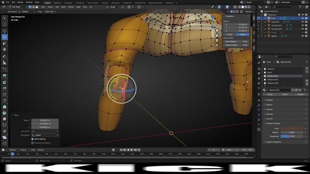This screenshot has height=174, width=310.
Task: Select the Transform tool
Action: [4, 49]
